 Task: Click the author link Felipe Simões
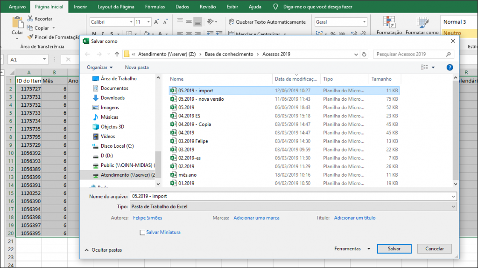148,218
